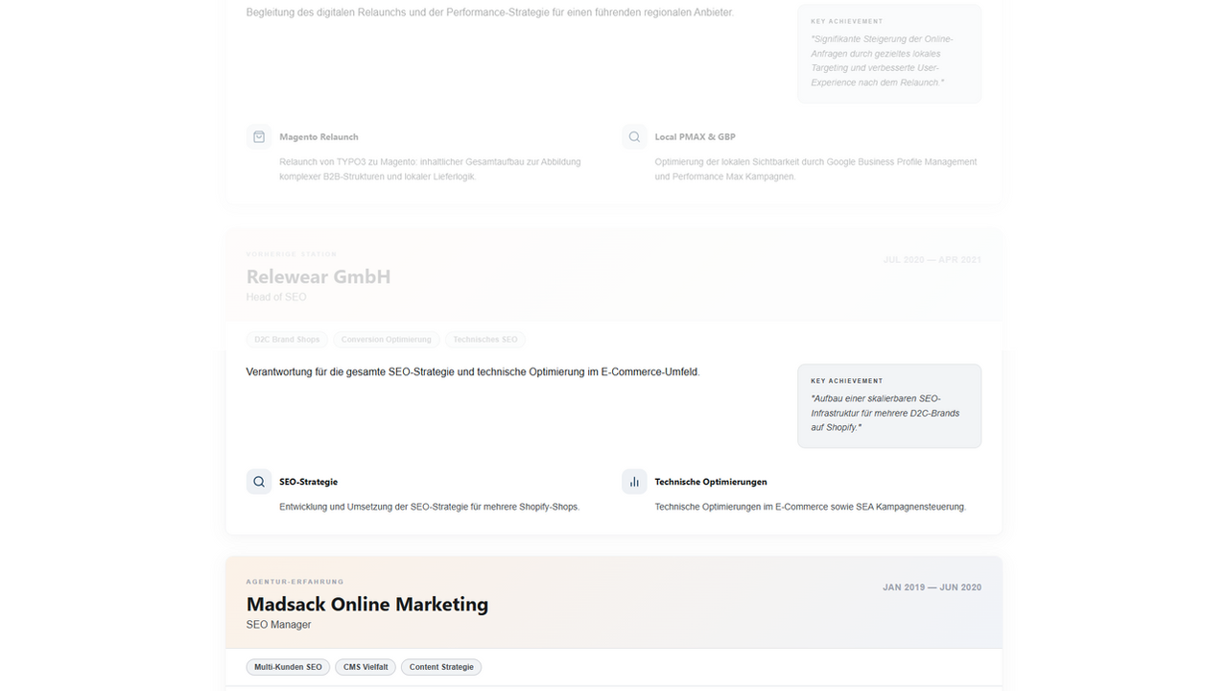Viewport: 1228px width, 691px height.
Task: Click the Technische Optimierungen title
Action: pyautogui.click(x=711, y=482)
